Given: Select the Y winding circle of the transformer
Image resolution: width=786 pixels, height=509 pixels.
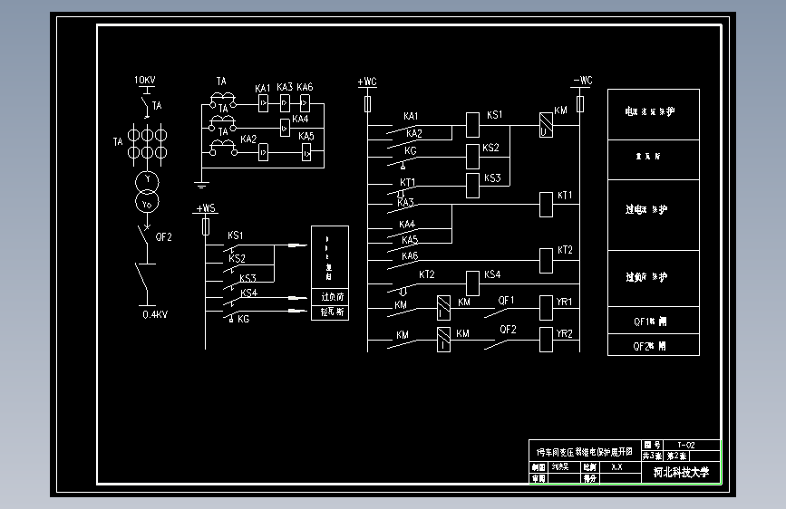Looking at the screenshot, I should coord(147,181).
